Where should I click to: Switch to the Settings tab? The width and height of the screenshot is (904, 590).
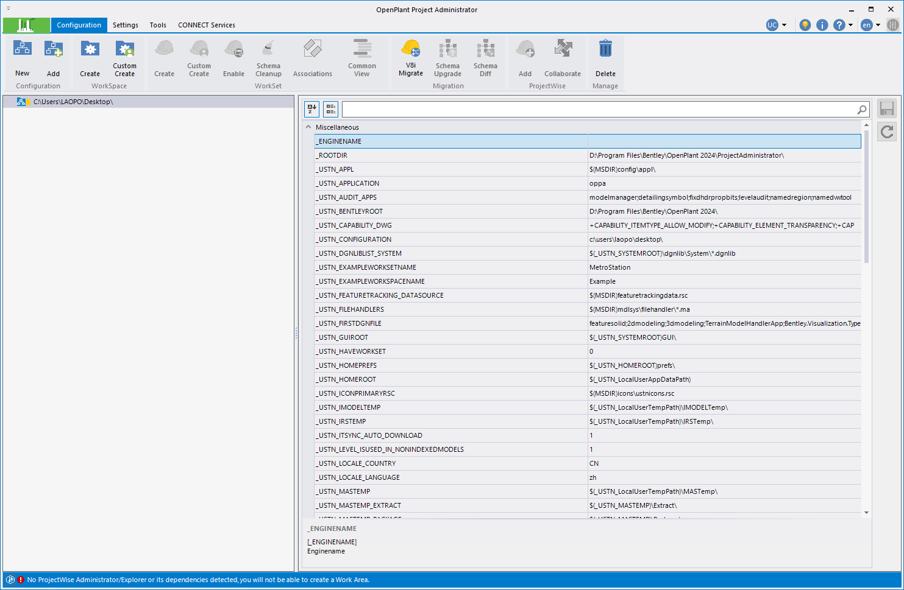click(126, 25)
